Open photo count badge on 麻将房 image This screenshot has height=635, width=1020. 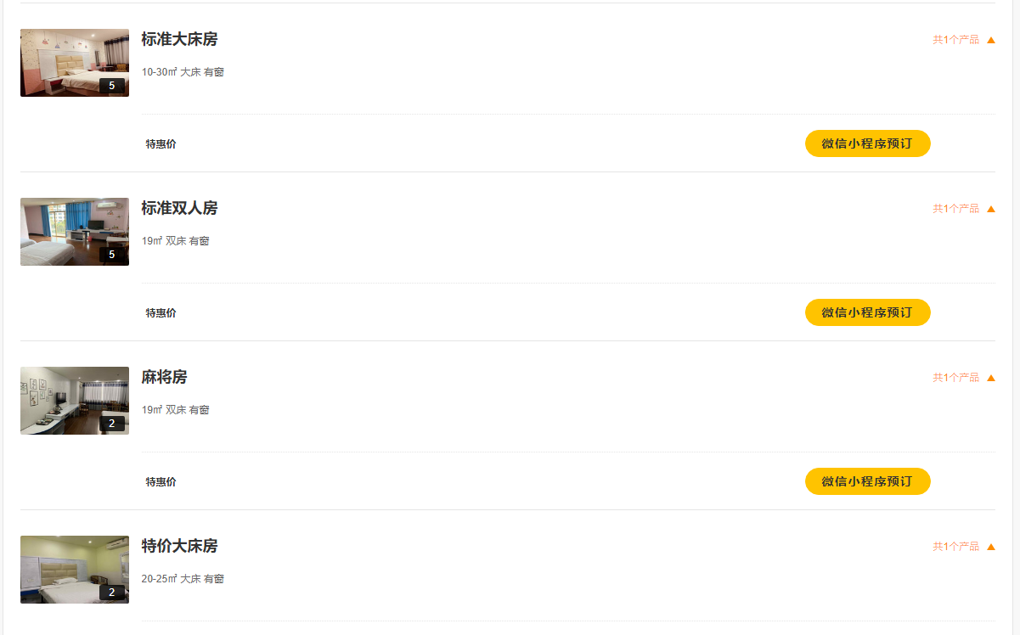111,423
